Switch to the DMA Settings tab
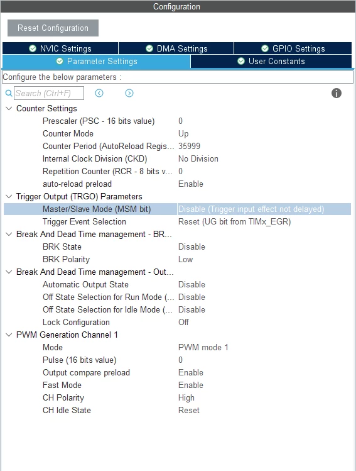 [176, 48]
